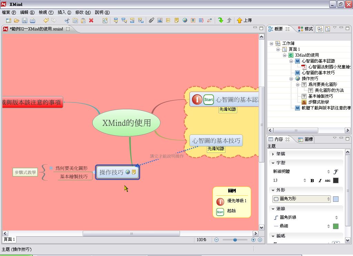This screenshot has width=353, height=256.
Task: Switch to the 圖標 tab
Action: [x=305, y=139]
